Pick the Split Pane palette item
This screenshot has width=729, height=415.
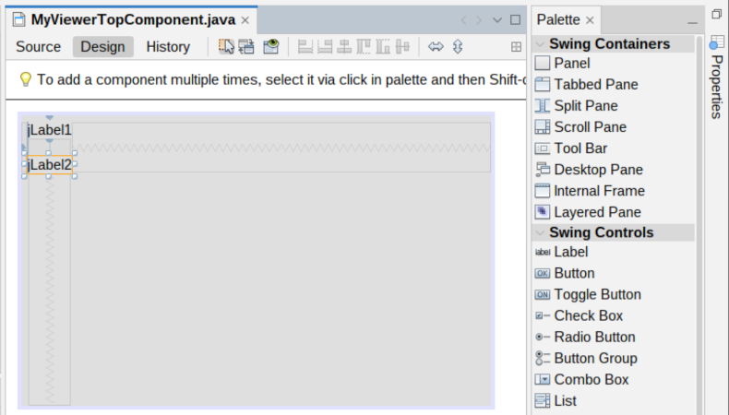coord(585,106)
